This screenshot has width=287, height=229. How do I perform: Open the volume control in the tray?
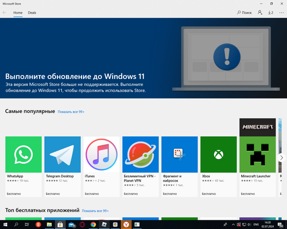[x=250, y=224]
